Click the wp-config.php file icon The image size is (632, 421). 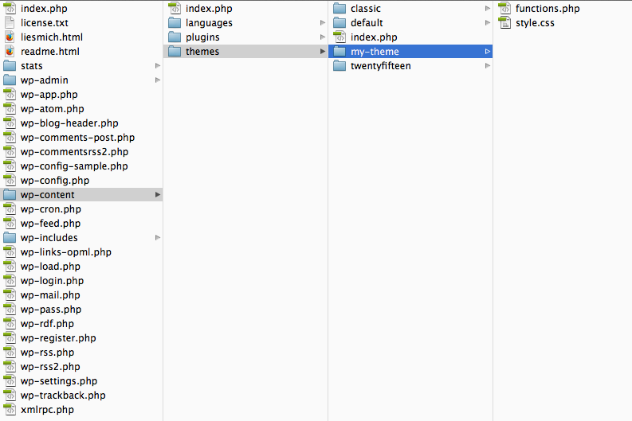(10, 181)
